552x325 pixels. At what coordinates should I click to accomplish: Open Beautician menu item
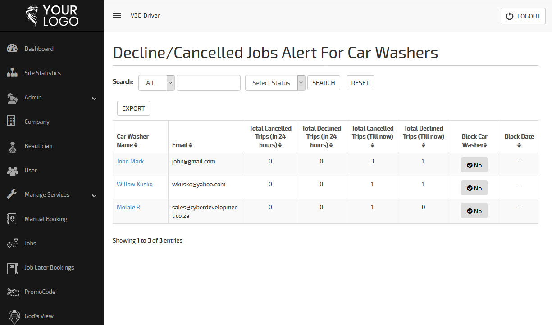tap(38, 146)
